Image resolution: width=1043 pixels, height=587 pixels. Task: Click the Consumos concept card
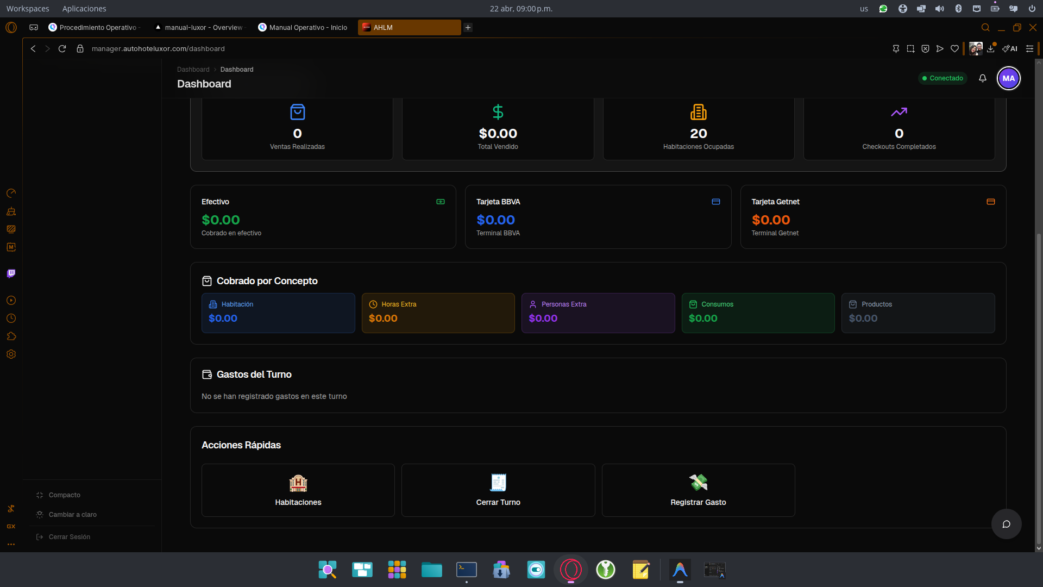coord(758,313)
